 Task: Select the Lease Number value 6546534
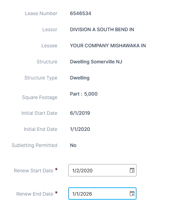click(x=81, y=13)
